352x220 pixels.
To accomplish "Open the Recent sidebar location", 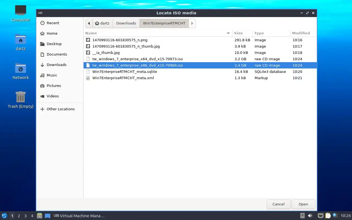I will tap(60, 23).
